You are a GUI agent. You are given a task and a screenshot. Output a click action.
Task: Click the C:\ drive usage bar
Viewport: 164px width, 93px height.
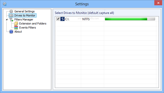coord(130,19)
